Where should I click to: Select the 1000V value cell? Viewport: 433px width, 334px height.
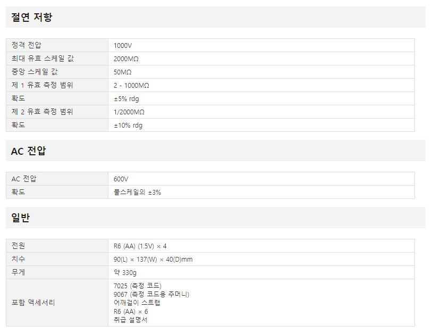coord(261,45)
